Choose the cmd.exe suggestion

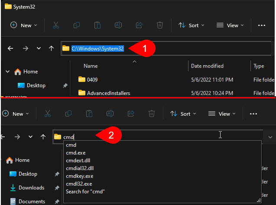pos(163,153)
